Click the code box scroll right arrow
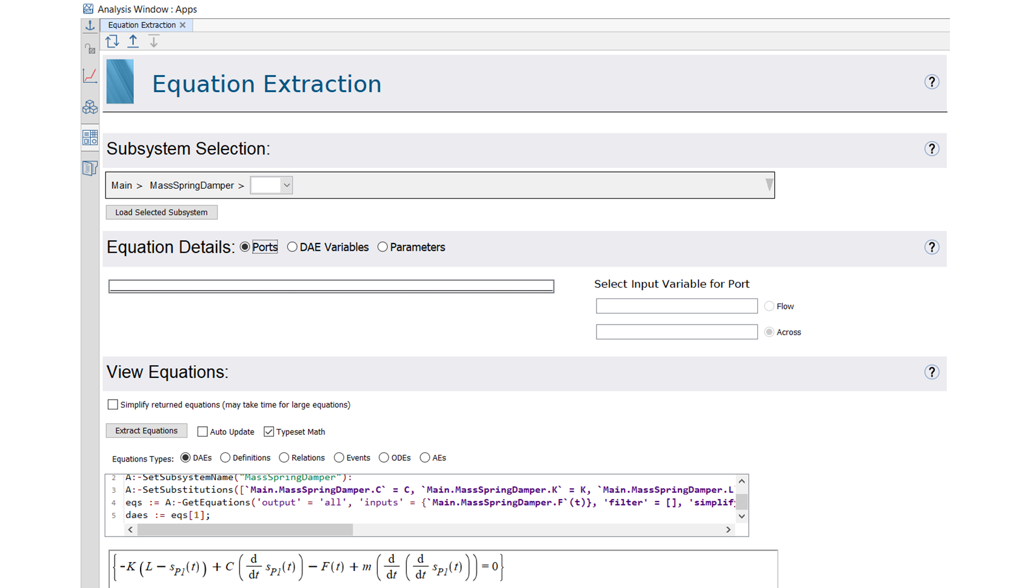Viewport: 1030px width, 588px height. (x=729, y=530)
